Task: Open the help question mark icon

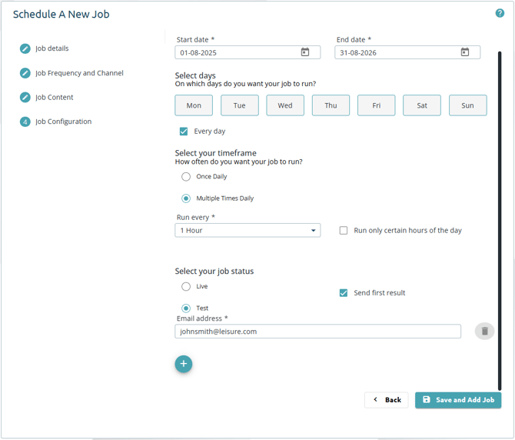Action: click(500, 13)
